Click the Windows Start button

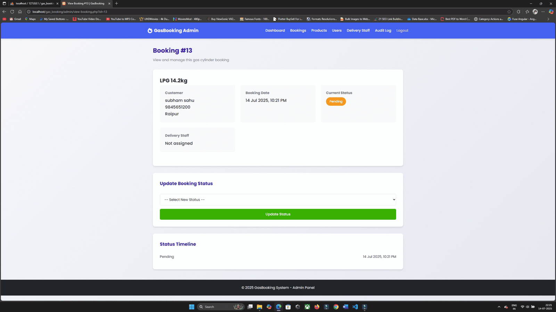(191, 307)
